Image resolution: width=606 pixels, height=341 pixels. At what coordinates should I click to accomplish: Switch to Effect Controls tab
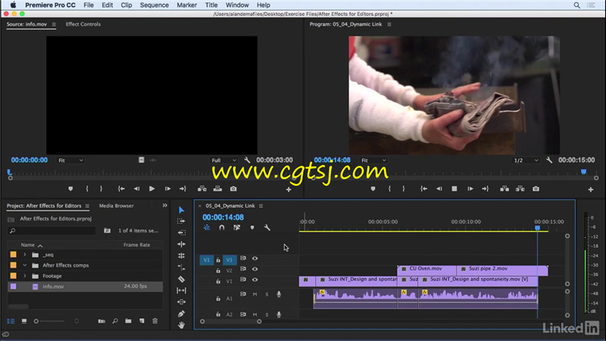[83, 24]
